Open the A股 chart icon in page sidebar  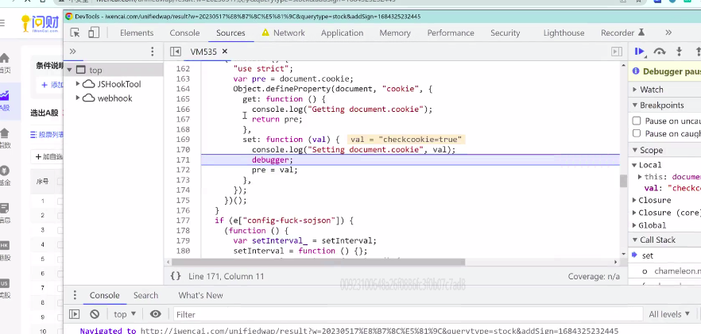point(4,95)
